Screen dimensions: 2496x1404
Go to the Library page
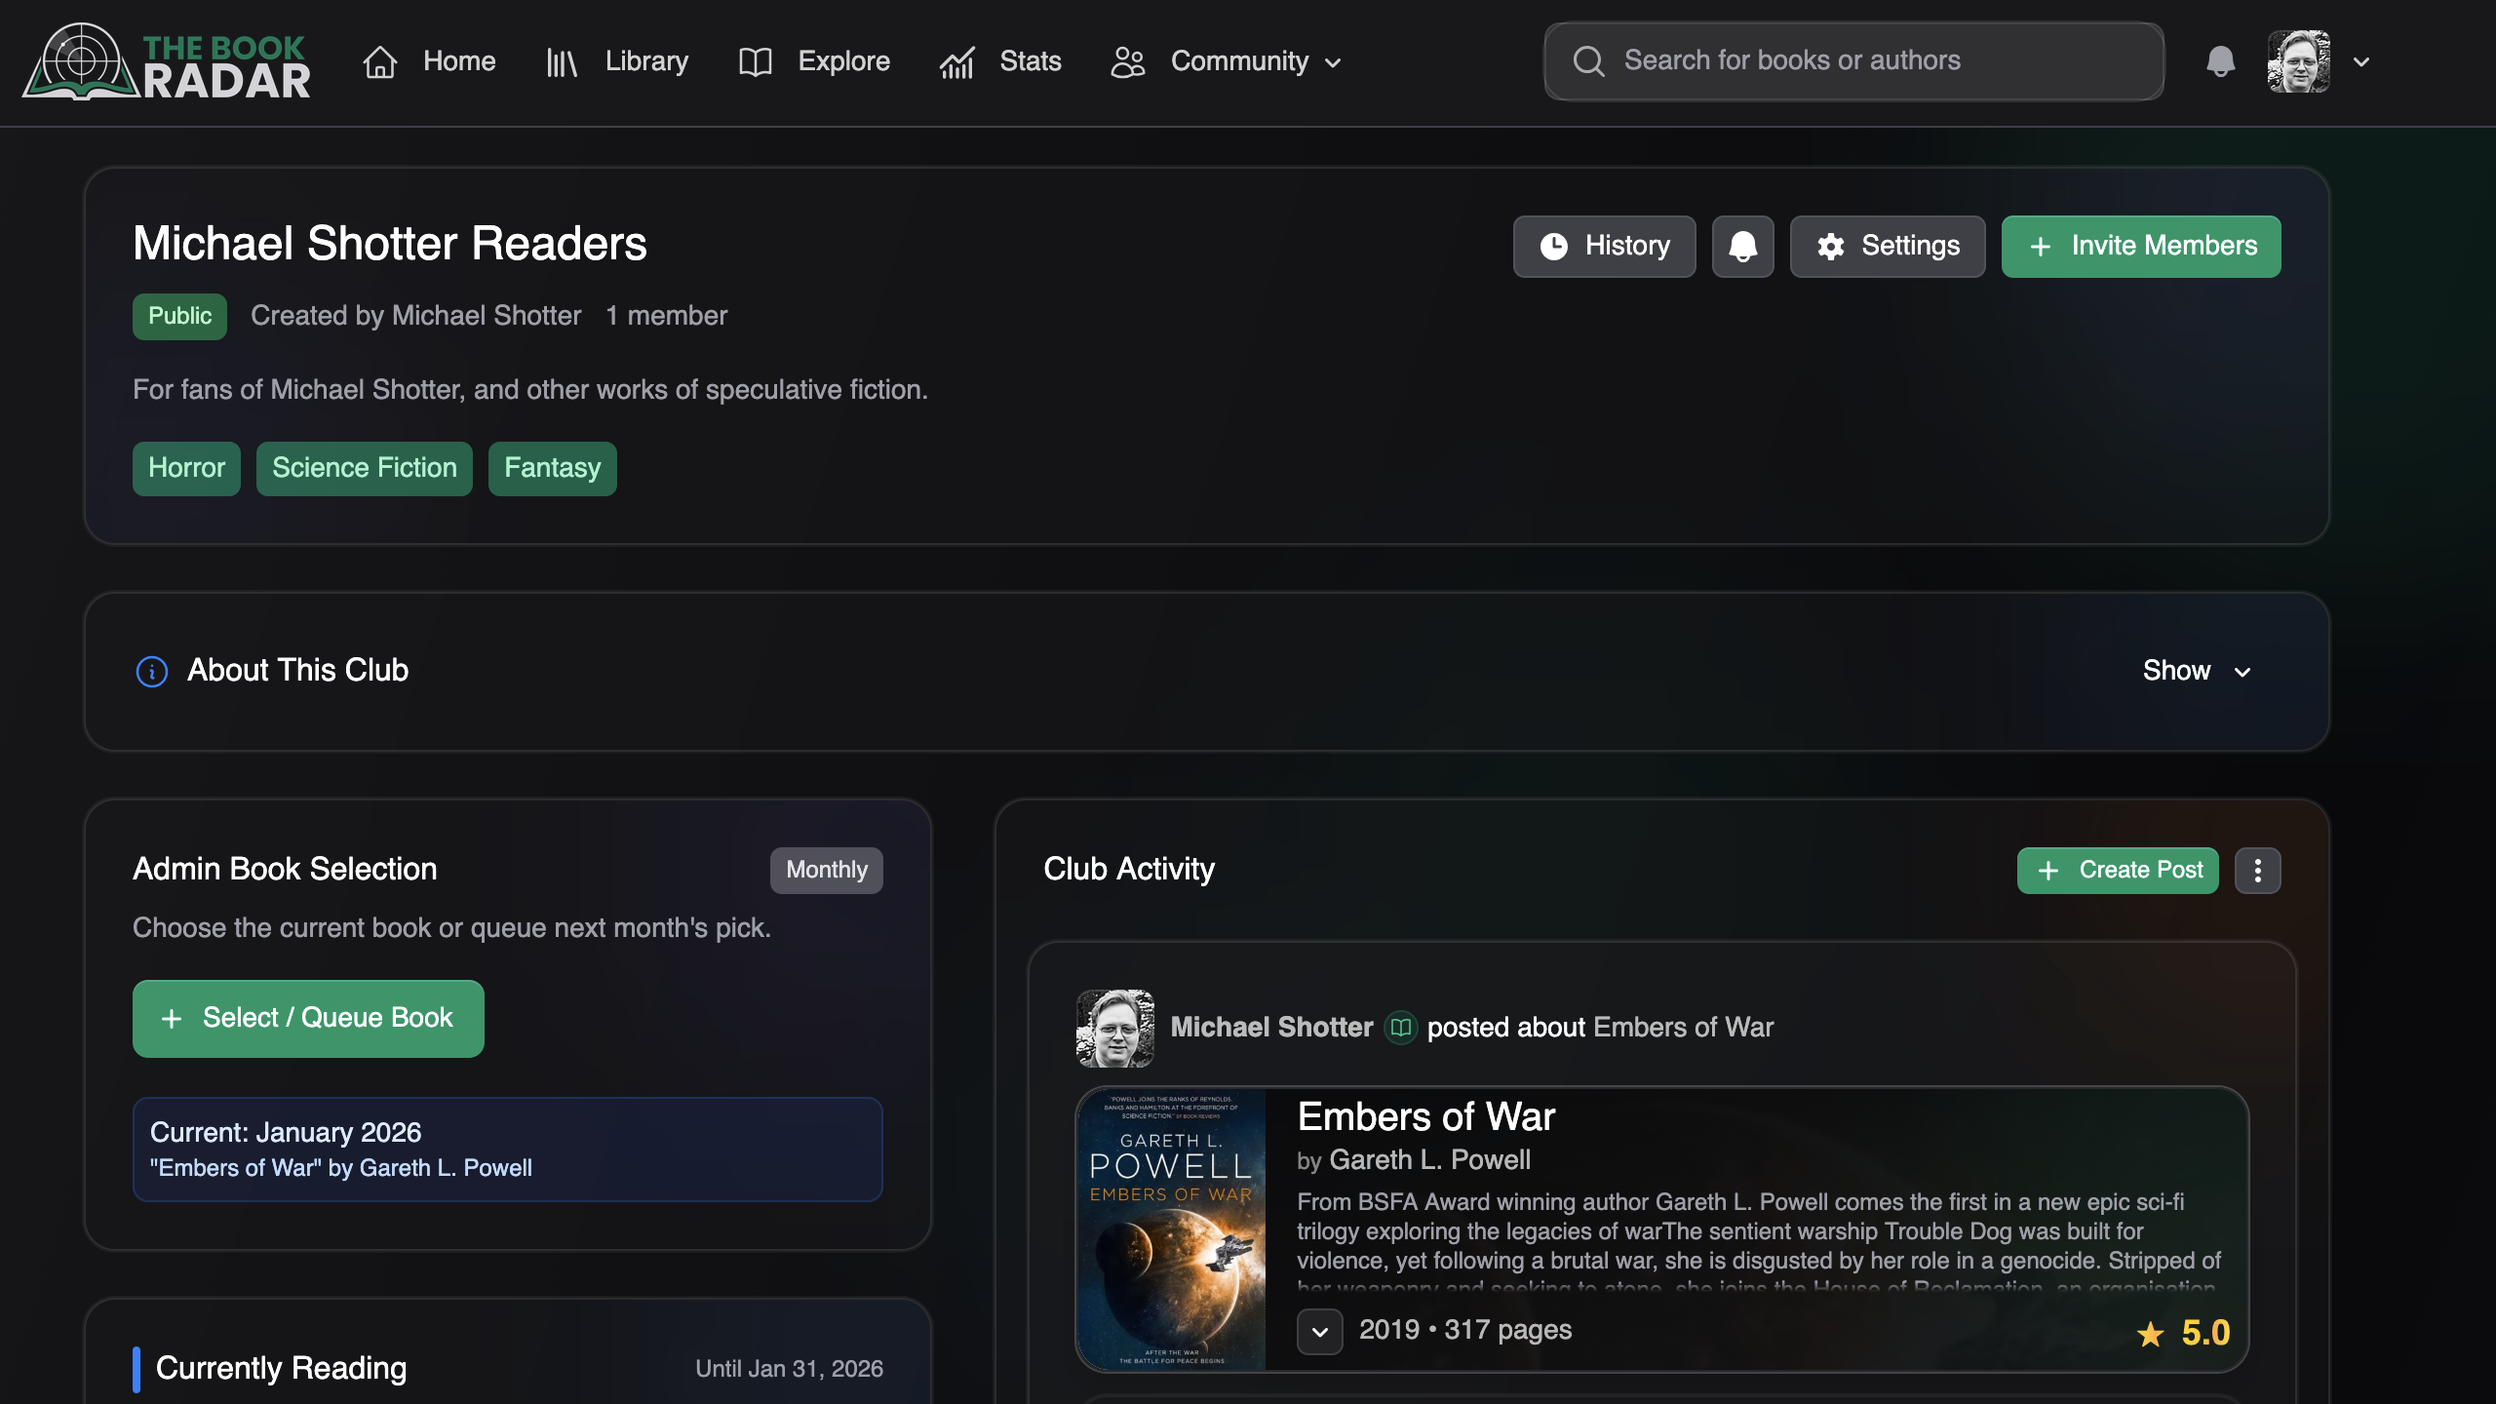coord(617,61)
